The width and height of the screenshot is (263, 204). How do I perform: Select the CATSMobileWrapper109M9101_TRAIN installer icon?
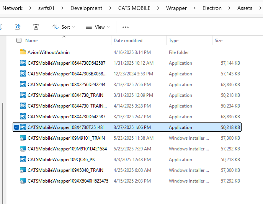23,138
